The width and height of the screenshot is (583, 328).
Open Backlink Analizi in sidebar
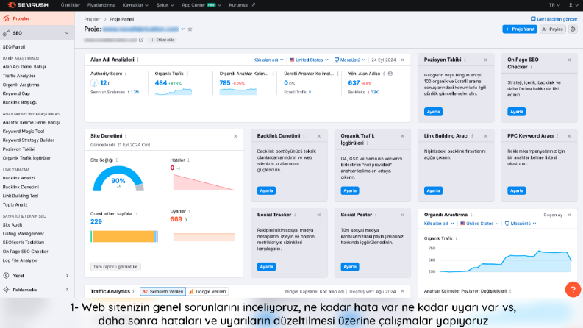pyautogui.click(x=18, y=178)
